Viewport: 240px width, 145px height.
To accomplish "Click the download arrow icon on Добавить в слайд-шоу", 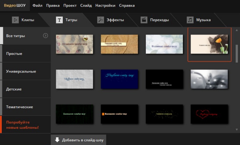I will pos(57,140).
